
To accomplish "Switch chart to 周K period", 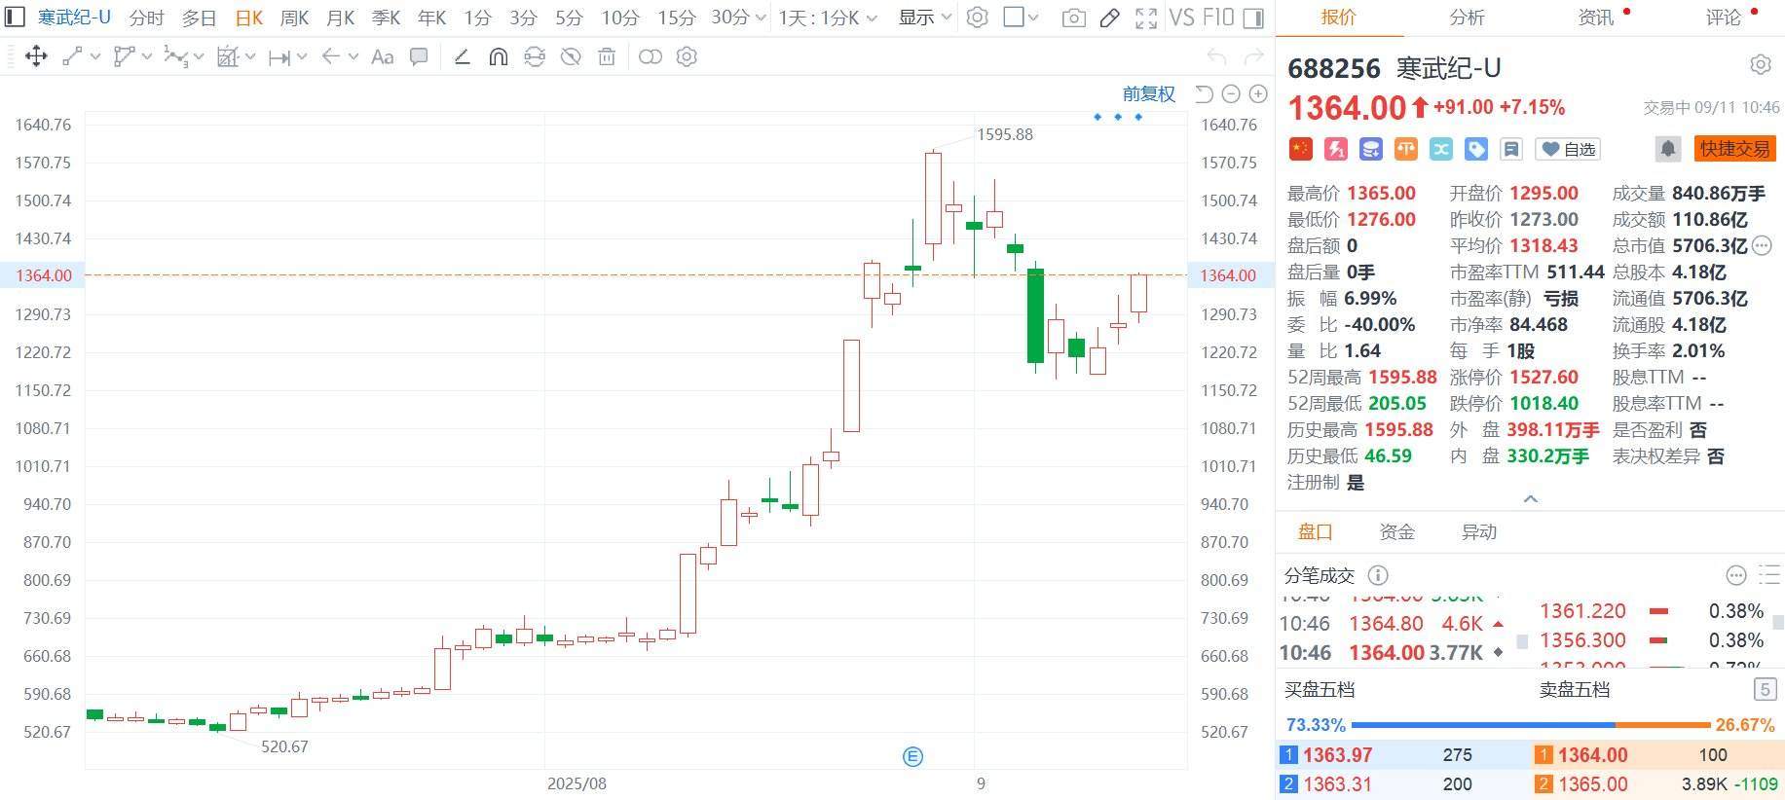I will [294, 18].
